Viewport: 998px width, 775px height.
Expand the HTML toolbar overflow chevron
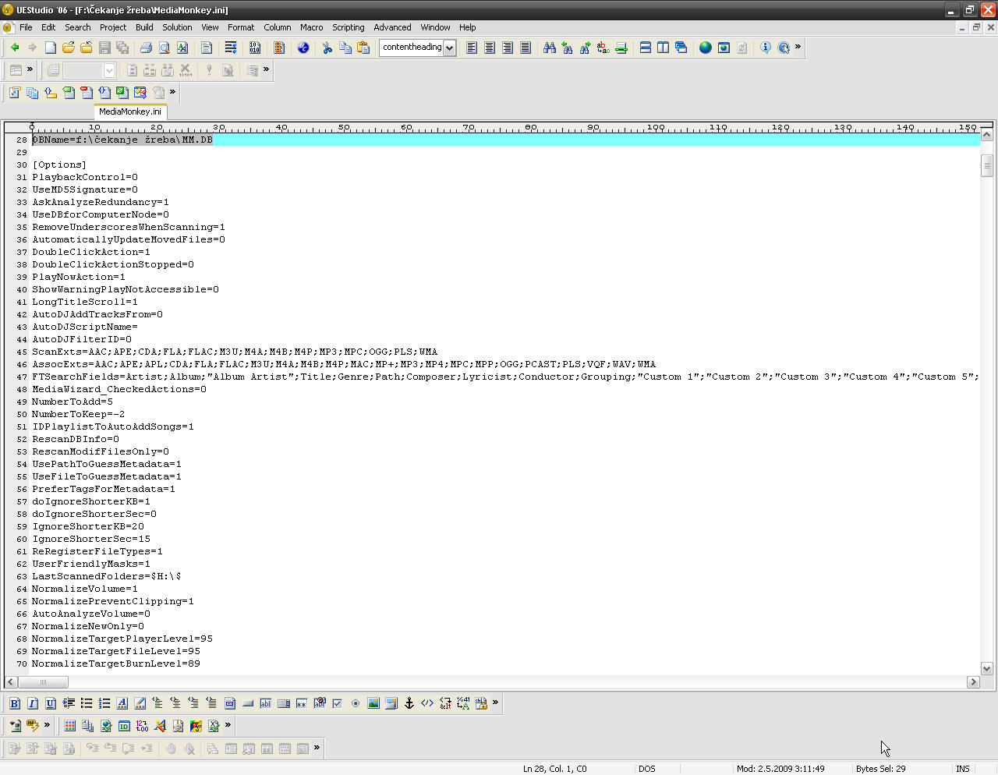point(495,702)
